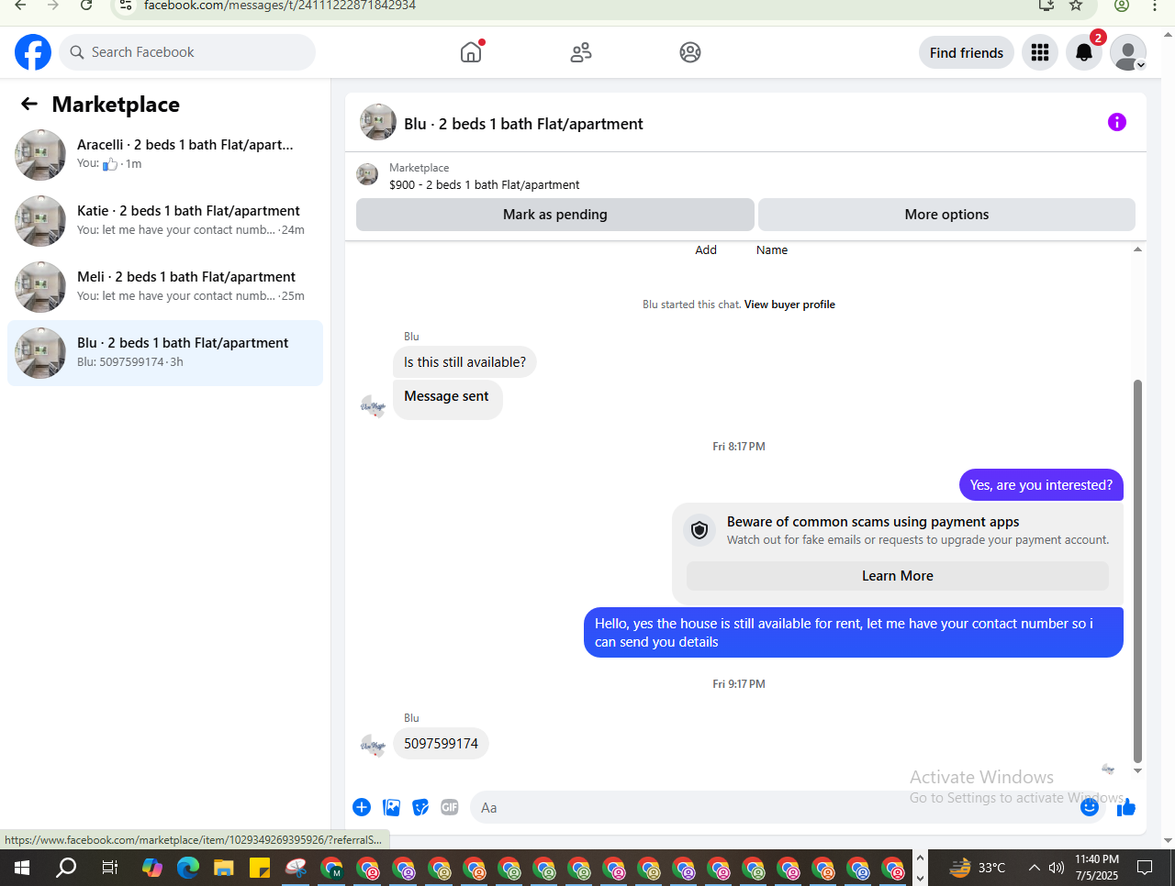The image size is (1175, 886).
Task: Open more actions with the plus icon
Action: point(362,807)
